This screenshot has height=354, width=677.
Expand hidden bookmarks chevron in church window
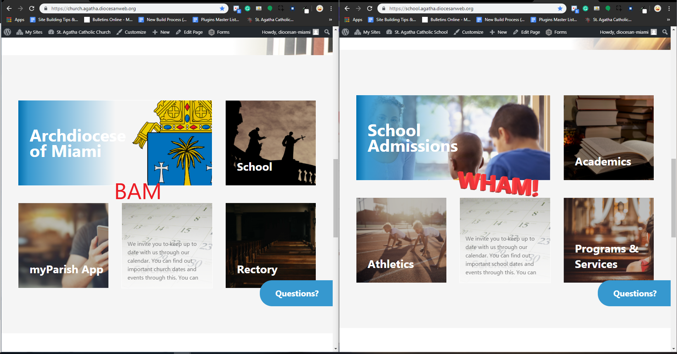point(330,20)
